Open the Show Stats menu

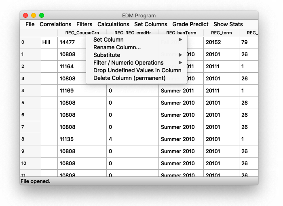(228, 24)
